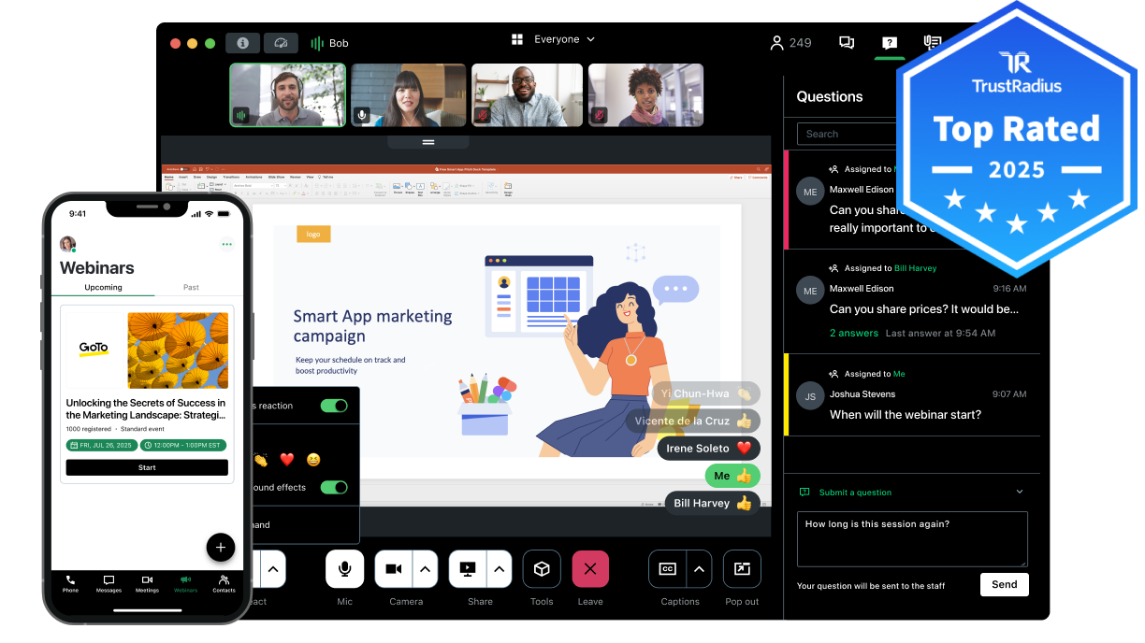Click the Captions icon

(x=668, y=568)
